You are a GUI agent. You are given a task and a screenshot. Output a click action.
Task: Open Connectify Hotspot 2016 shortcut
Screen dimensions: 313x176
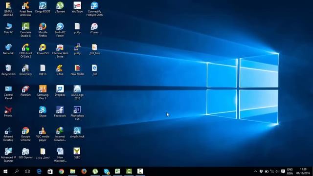pyautogui.click(x=94, y=9)
